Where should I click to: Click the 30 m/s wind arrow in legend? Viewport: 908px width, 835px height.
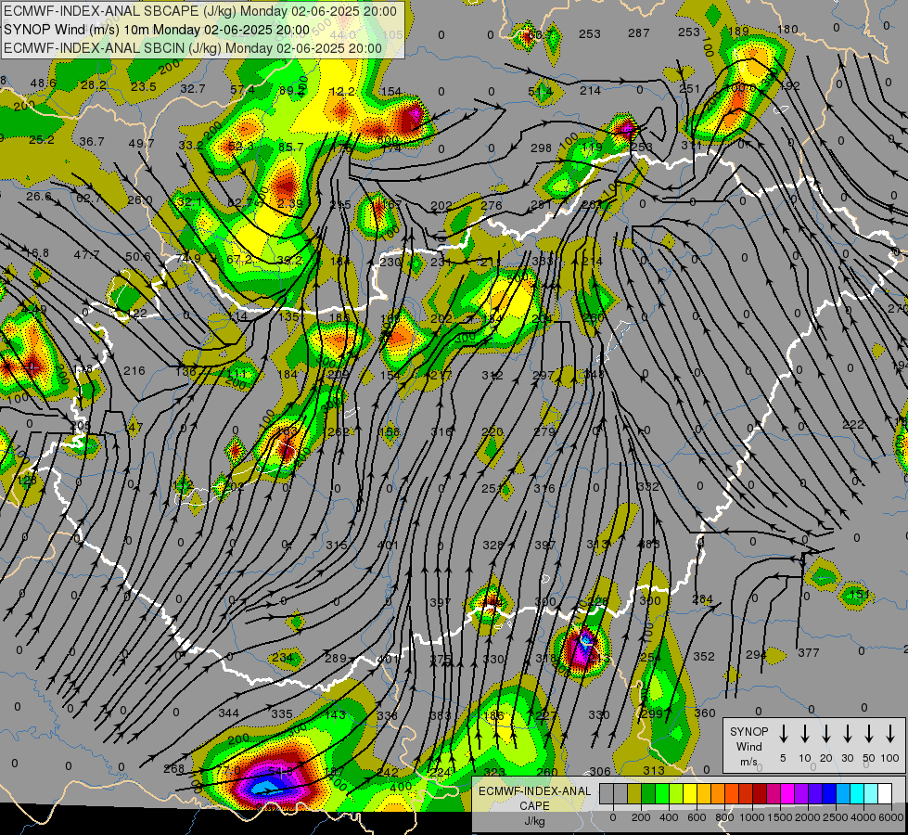(x=847, y=733)
